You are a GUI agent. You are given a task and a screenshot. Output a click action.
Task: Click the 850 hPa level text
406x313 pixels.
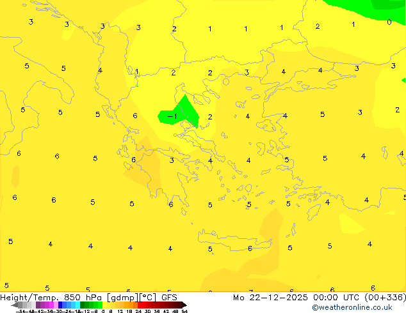click(83, 298)
